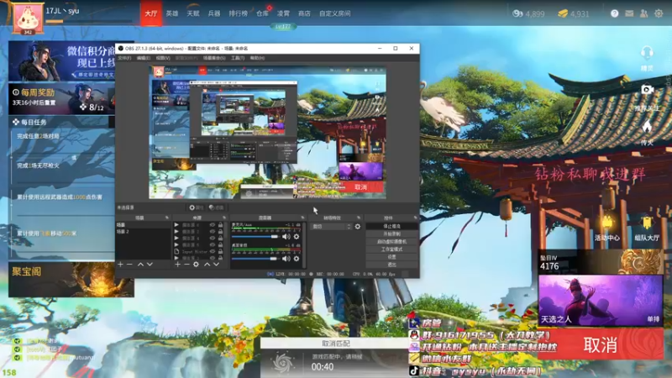The width and height of the screenshot is (672, 378).
Task: Open the 工具(T) menu in OBS
Action: coord(238,58)
